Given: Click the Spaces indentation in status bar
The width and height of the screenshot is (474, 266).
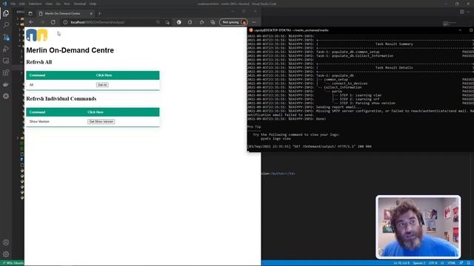Looking at the screenshot, I should (x=418, y=263).
